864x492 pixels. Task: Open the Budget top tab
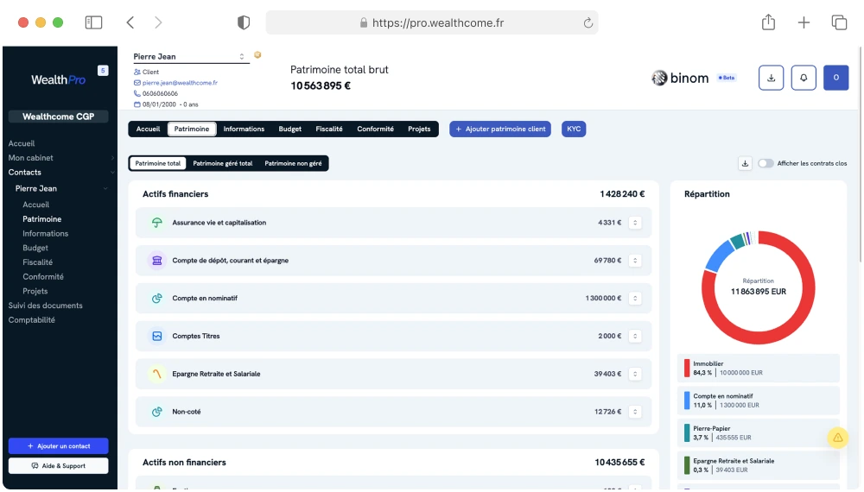pyautogui.click(x=289, y=129)
